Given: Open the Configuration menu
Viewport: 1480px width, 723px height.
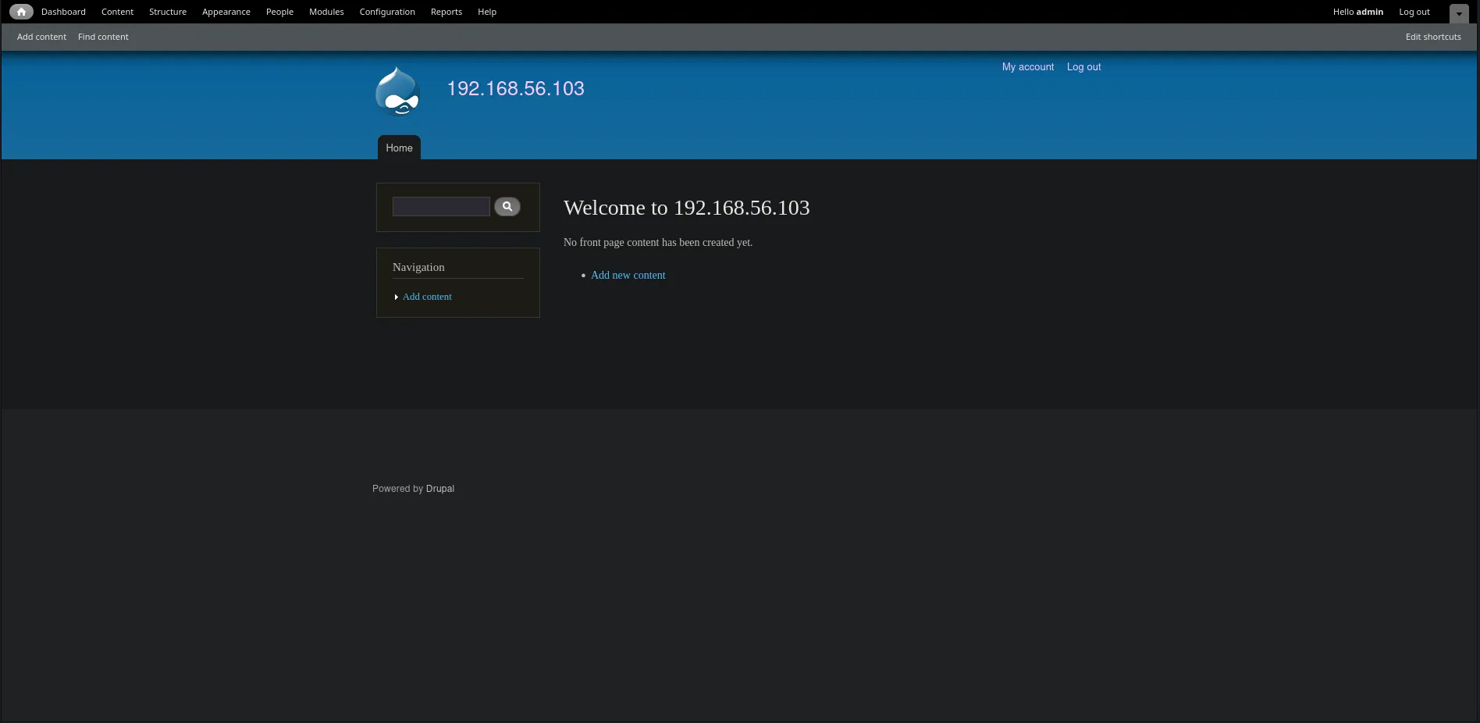Looking at the screenshot, I should (387, 12).
